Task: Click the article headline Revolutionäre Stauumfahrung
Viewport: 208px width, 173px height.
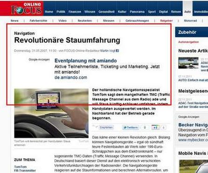Action: pyautogui.click(x=67, y=40)
